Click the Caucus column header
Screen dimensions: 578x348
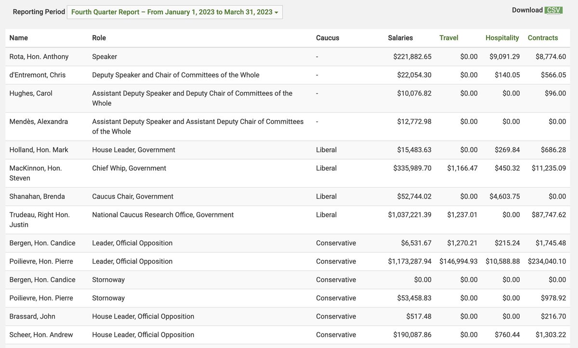coord(328,38)
